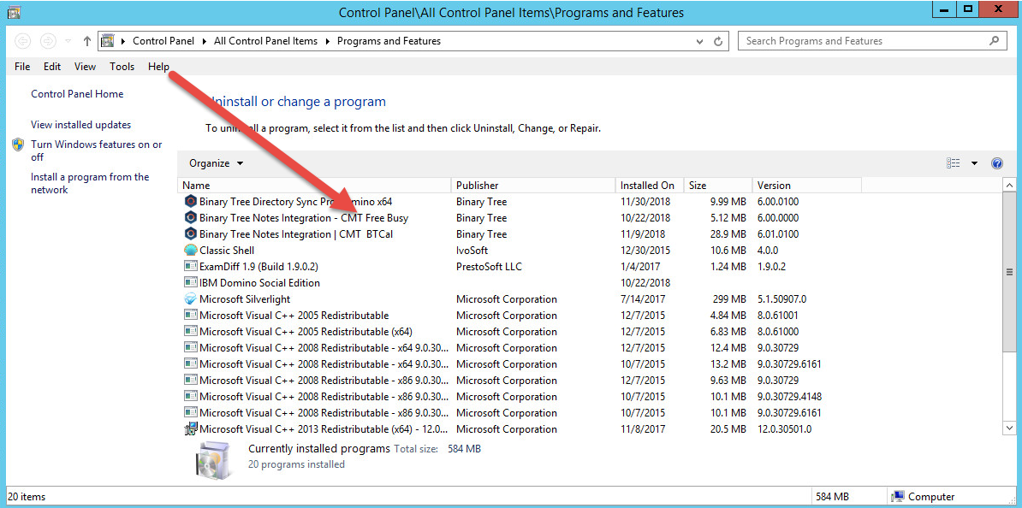Click Notes Integration CMT BTCal icon
Viewport: 1022px width, 508px height.
(x=190, y=233)
